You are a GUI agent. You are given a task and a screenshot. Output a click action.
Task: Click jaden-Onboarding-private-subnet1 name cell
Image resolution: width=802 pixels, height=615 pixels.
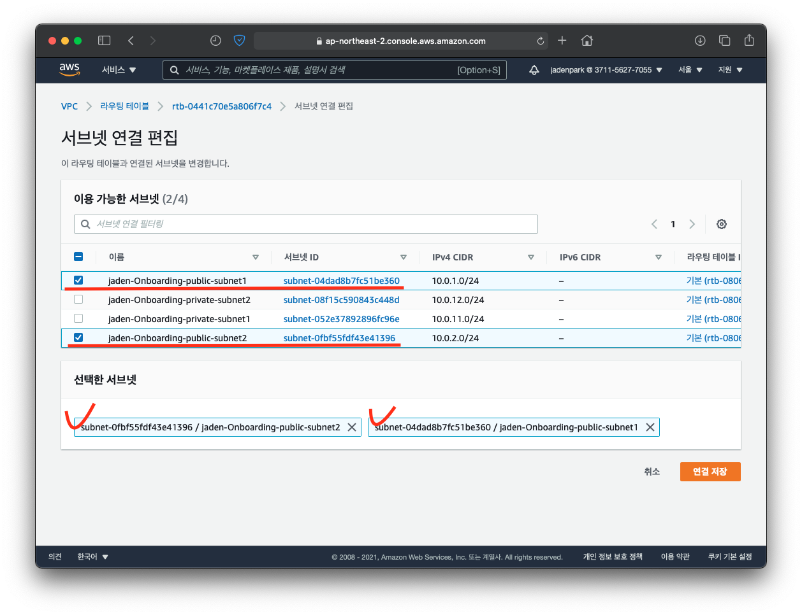179,319
